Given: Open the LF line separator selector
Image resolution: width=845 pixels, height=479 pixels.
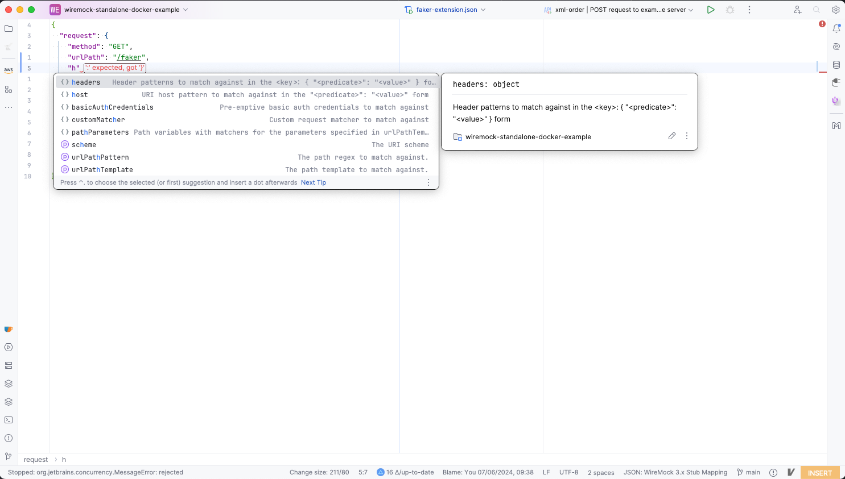Looking at the screenshot, I should 546,472.
